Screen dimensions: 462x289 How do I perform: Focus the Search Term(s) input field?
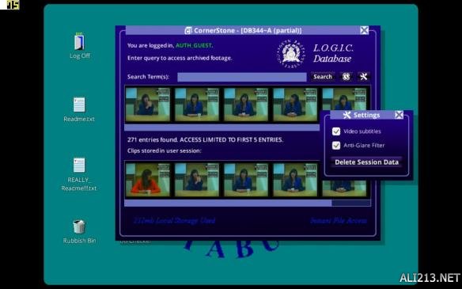(242, 77)
